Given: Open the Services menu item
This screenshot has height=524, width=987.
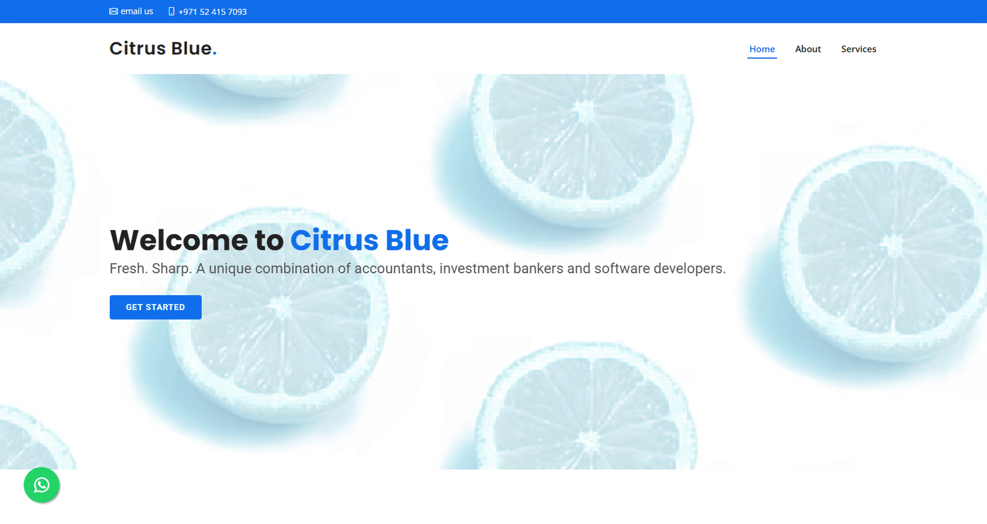Looking at the screenshot, I should [858, 49].
